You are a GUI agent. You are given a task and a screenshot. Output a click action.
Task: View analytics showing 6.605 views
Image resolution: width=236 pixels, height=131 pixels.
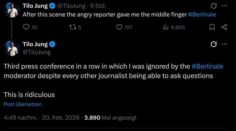[x=166, y=27]
